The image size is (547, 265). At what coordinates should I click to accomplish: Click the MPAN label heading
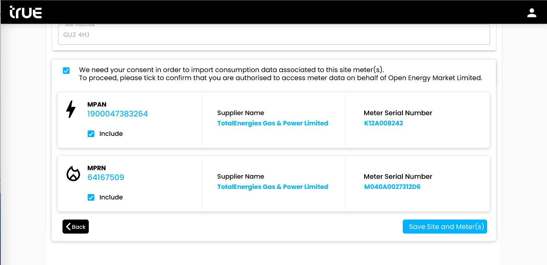click(97, 105)
